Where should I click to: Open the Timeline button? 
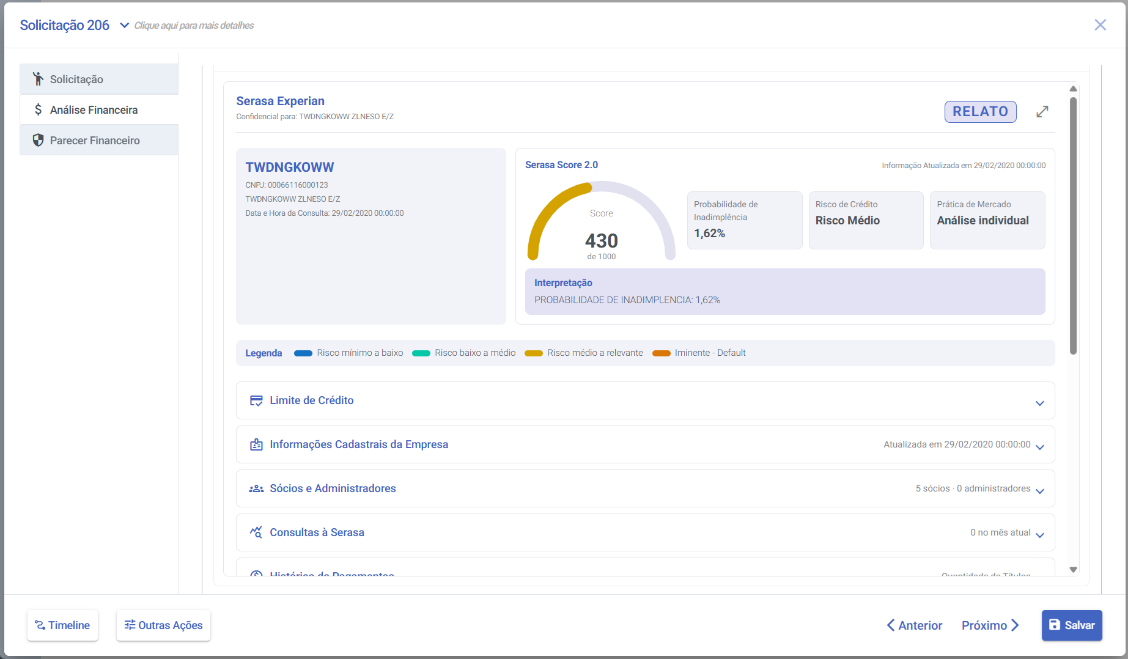[x=62, y=625]
